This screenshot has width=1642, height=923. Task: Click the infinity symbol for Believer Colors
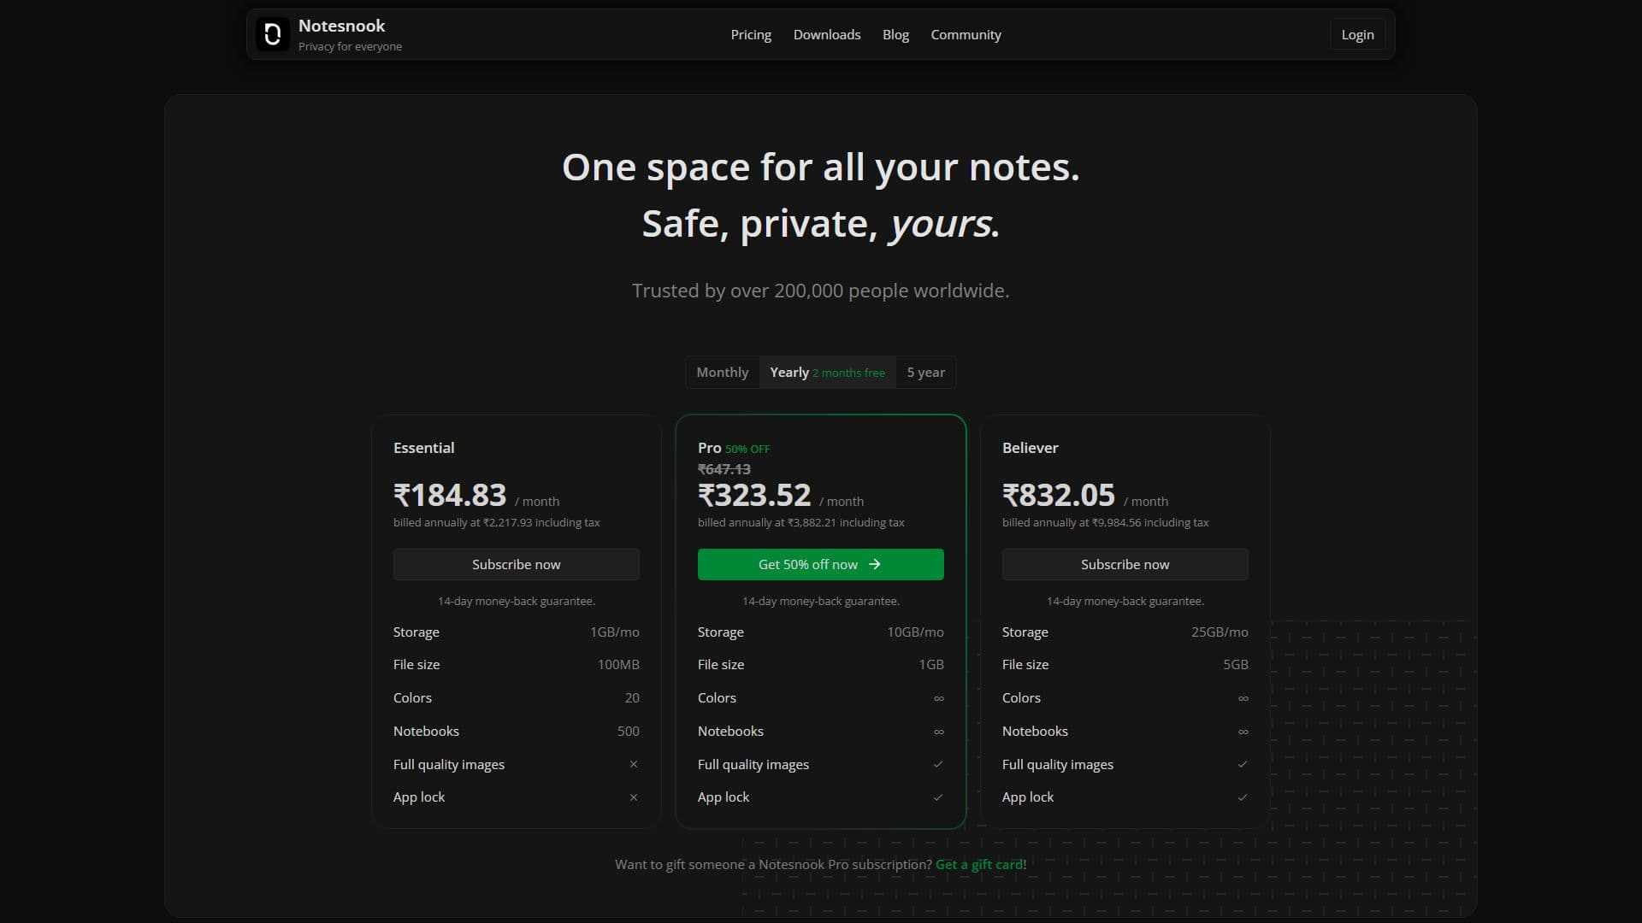(x=1243, y=698)
